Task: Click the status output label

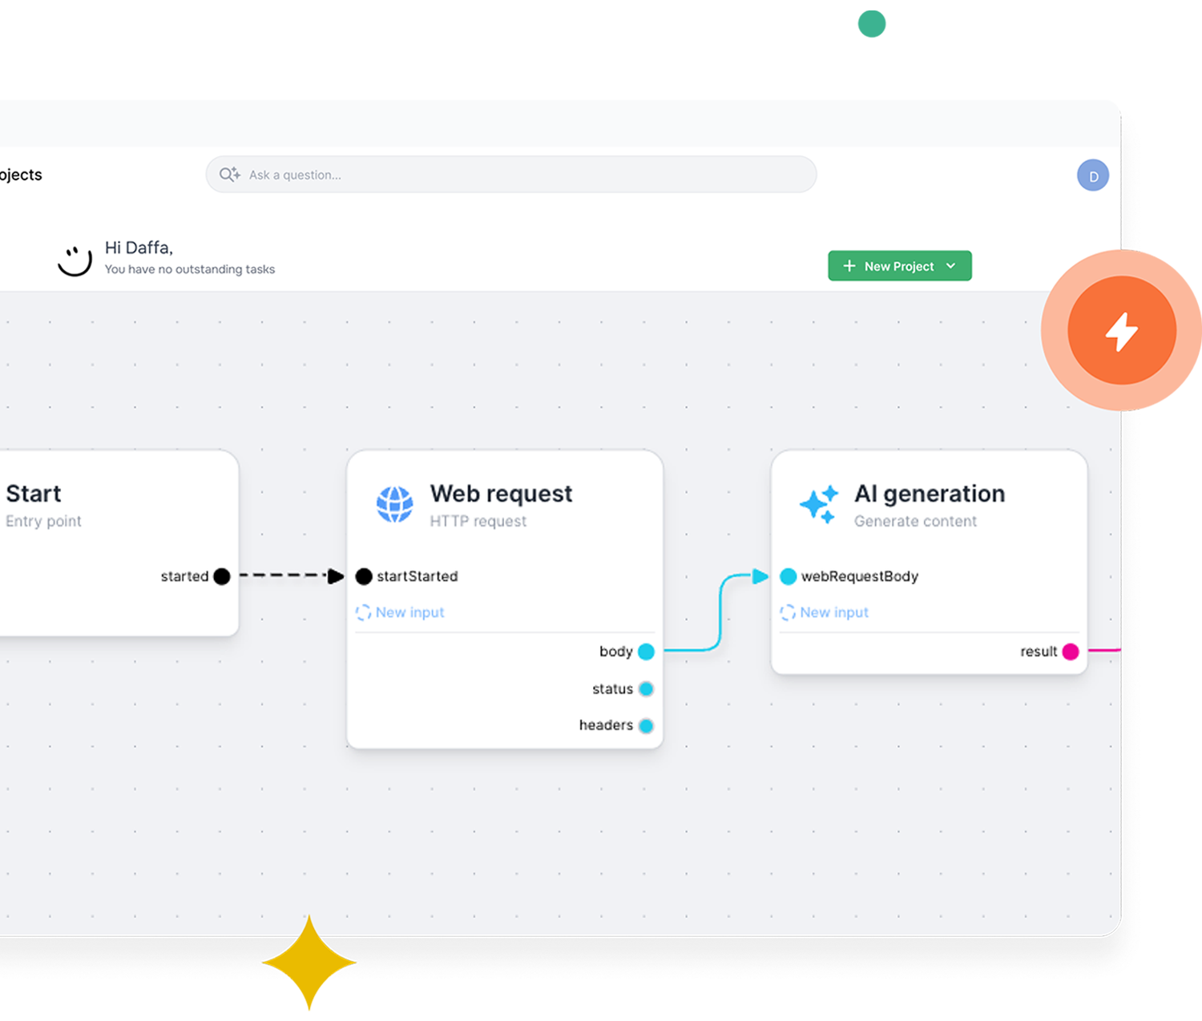Action: pos(612,689)
